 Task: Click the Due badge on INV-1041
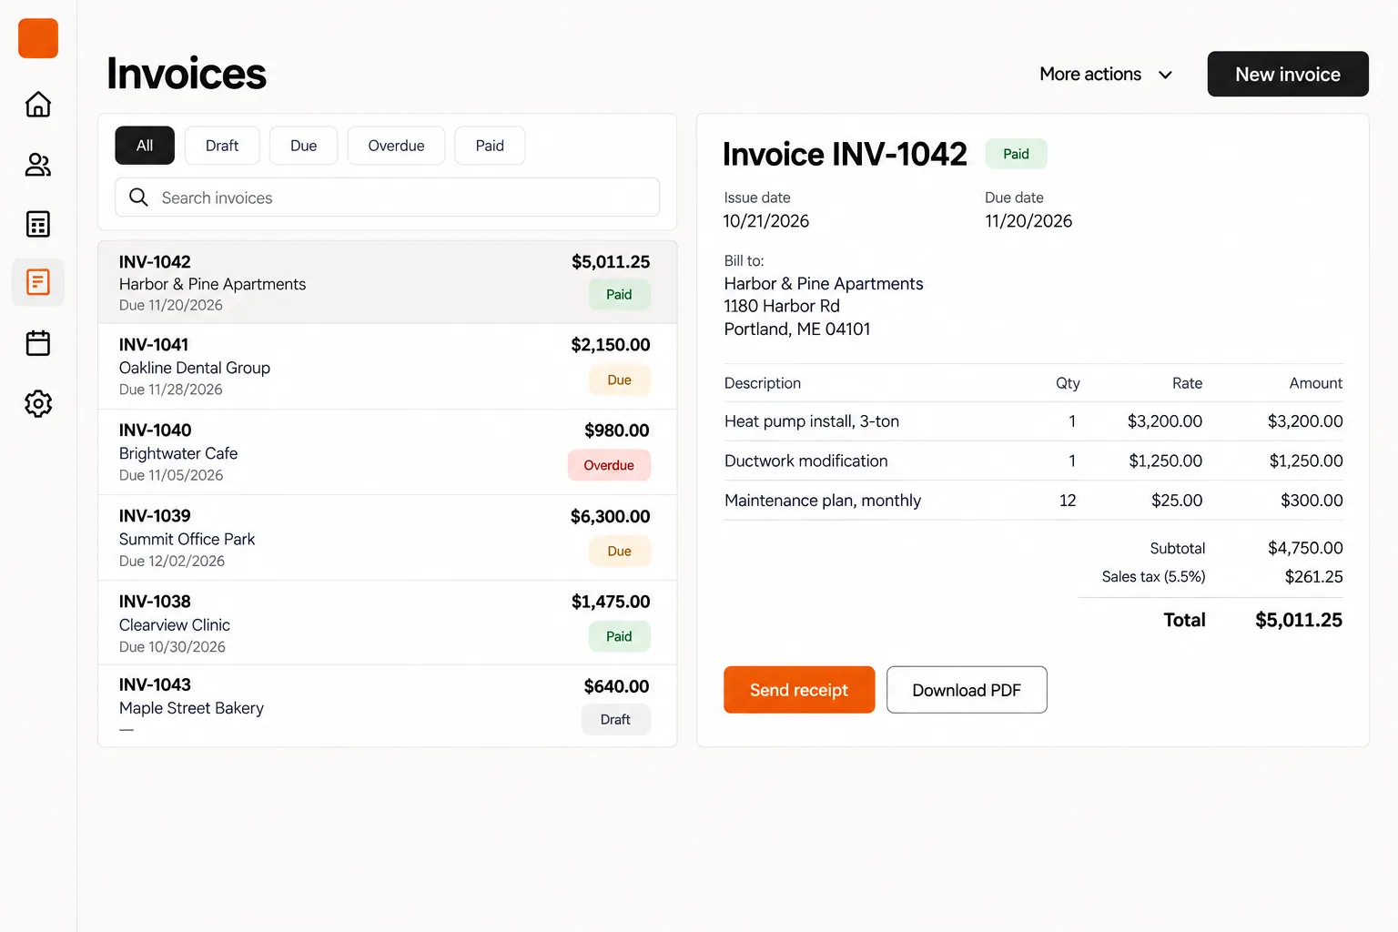[619, 380]
